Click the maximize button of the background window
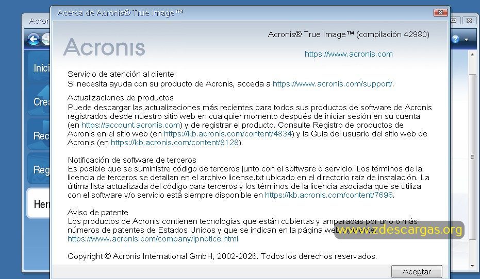 tap(454, 21)
